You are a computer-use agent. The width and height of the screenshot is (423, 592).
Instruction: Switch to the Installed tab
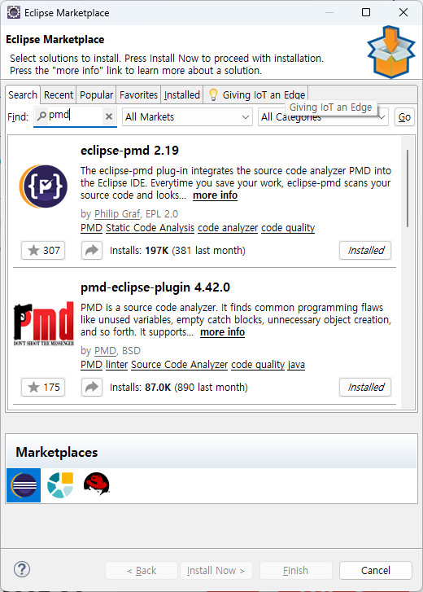click(182, 94)
